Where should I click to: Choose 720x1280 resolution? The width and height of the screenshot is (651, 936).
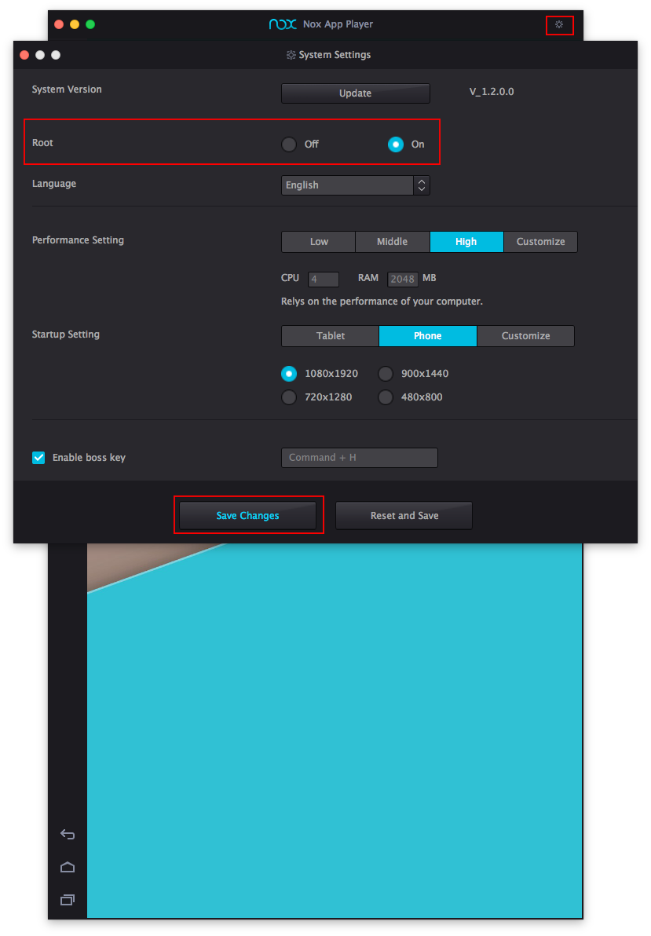click(290, 397)
